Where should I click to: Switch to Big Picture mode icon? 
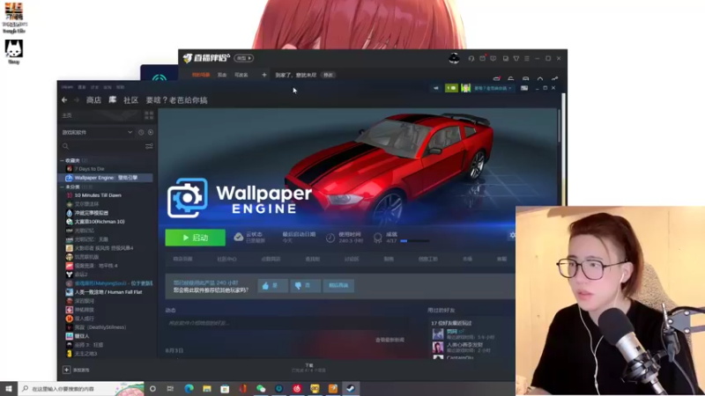524,89
